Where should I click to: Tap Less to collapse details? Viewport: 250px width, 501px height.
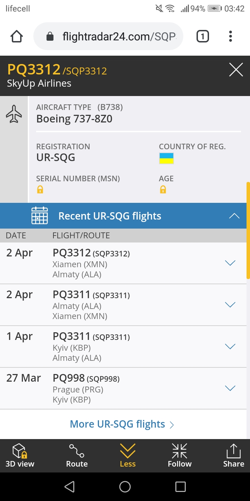pos(127,456)
